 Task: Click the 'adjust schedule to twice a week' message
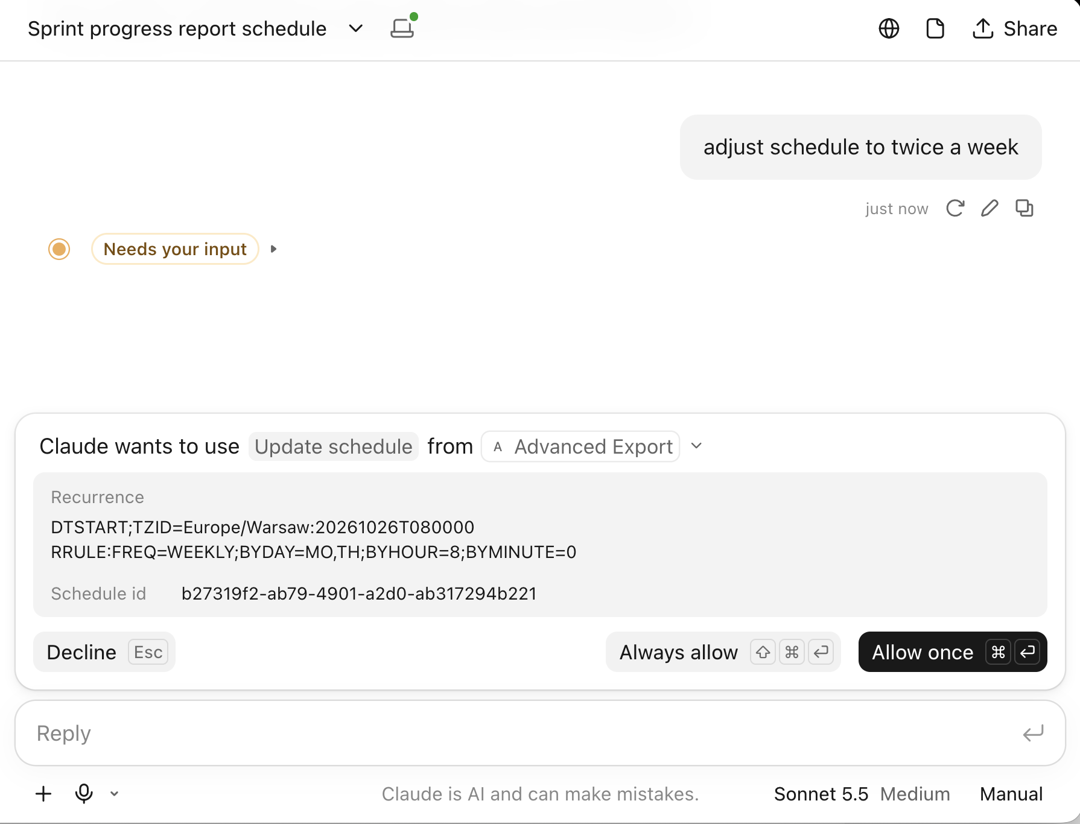860,147
